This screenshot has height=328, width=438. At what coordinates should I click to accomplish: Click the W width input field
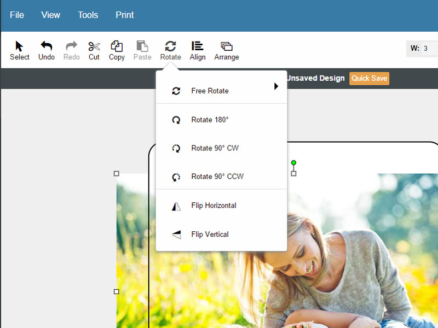coord(426,48)
